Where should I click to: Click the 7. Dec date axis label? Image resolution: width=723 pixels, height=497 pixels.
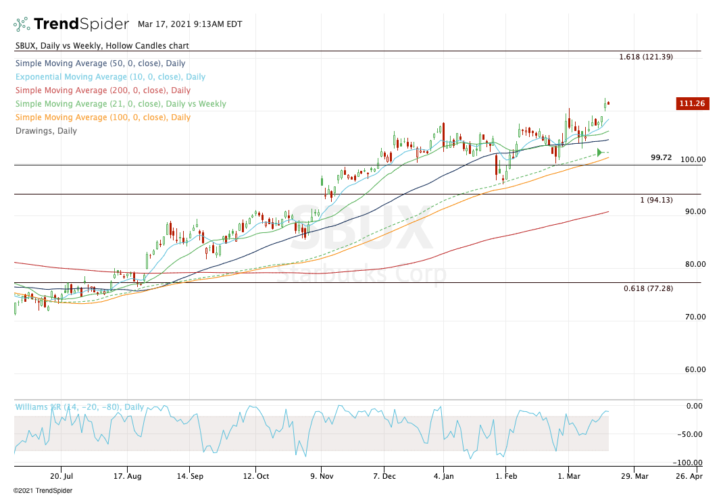tap(384, 476)
